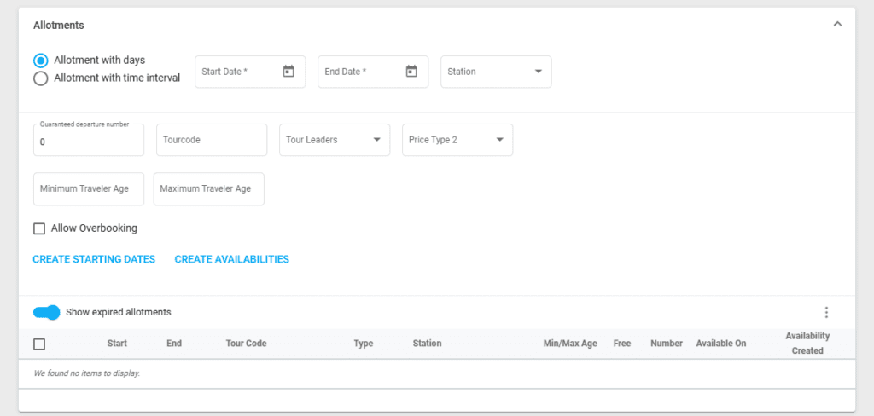The width and height of the screenshot is (874, 416).
Task: Click the Create Starting Dates button
Action: (94, 259)
